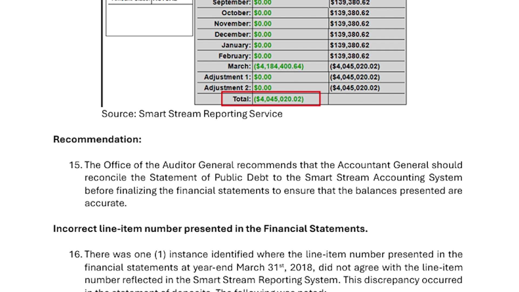Screen dimensions: 519x292
Task: Click the 'Source: Smart Stream Reporting Service' caption
Action: tap(192, 114)
